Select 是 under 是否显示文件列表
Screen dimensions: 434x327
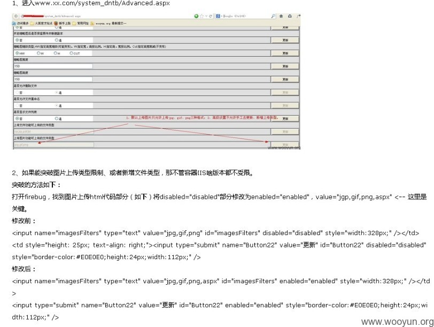57,119
